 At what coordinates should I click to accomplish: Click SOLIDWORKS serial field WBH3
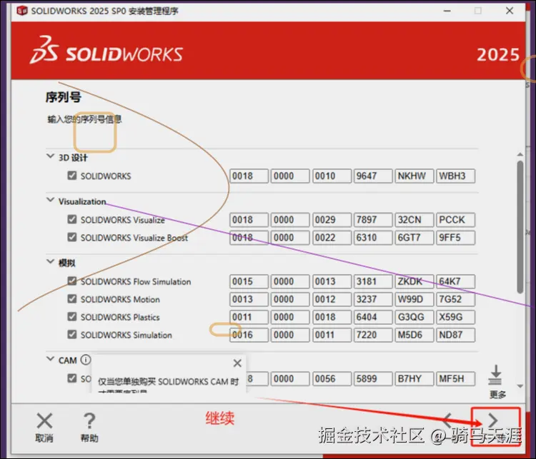pos(456,176)
